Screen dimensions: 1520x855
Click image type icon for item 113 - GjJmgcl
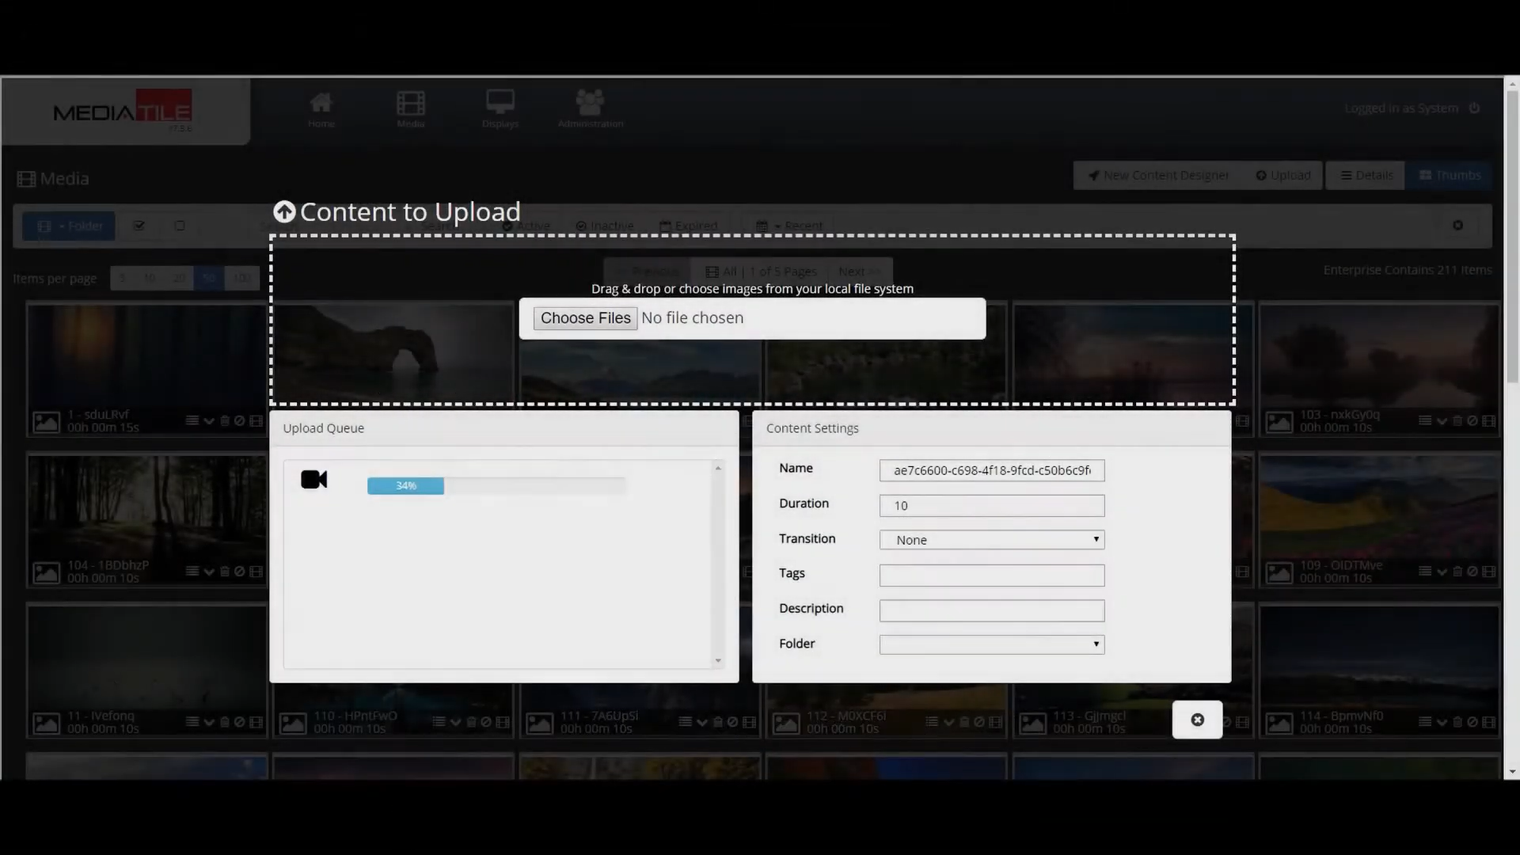click(x=1032, y=723)
